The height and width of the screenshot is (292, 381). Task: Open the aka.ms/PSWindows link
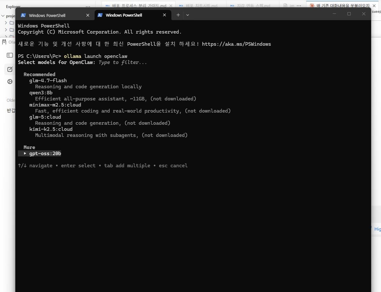tap(236, 44)
